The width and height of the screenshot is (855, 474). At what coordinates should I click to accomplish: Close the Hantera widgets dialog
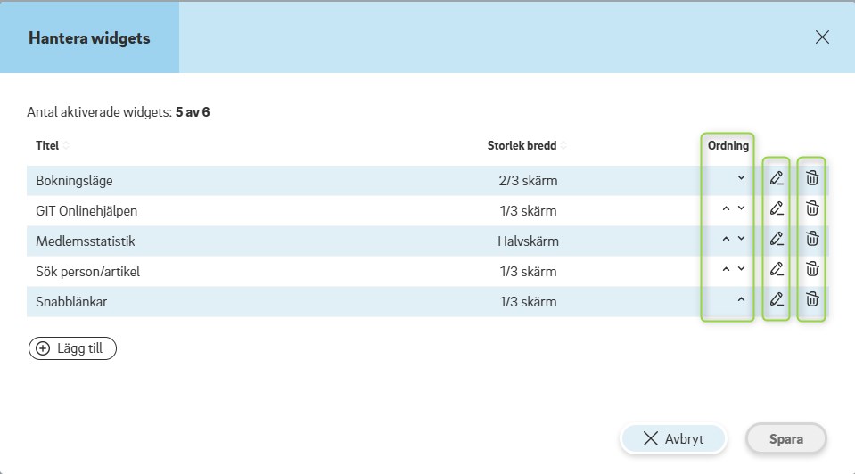pos(822,37)
